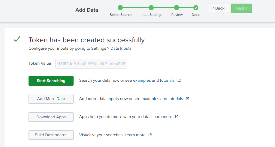Select the Token Value field
This screenshot has height=147, width=275.
(91, 64)
